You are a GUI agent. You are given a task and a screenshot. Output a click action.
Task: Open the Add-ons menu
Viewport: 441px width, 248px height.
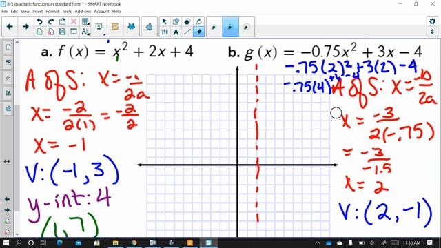83,12
